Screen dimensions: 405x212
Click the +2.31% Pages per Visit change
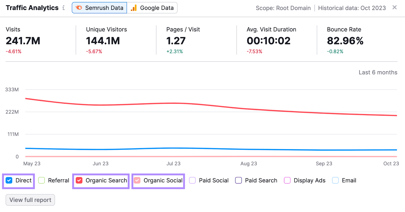click(x=175, y=51)
